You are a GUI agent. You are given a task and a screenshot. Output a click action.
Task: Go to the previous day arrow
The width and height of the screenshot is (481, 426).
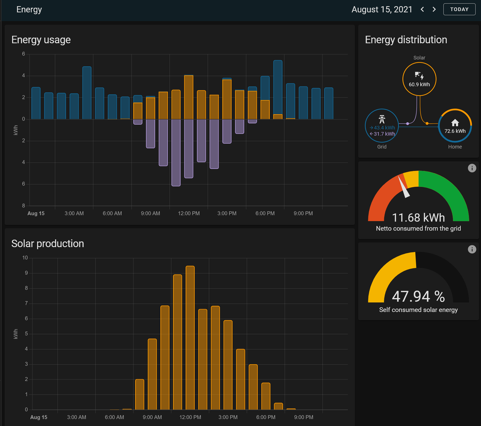(422, 9)
